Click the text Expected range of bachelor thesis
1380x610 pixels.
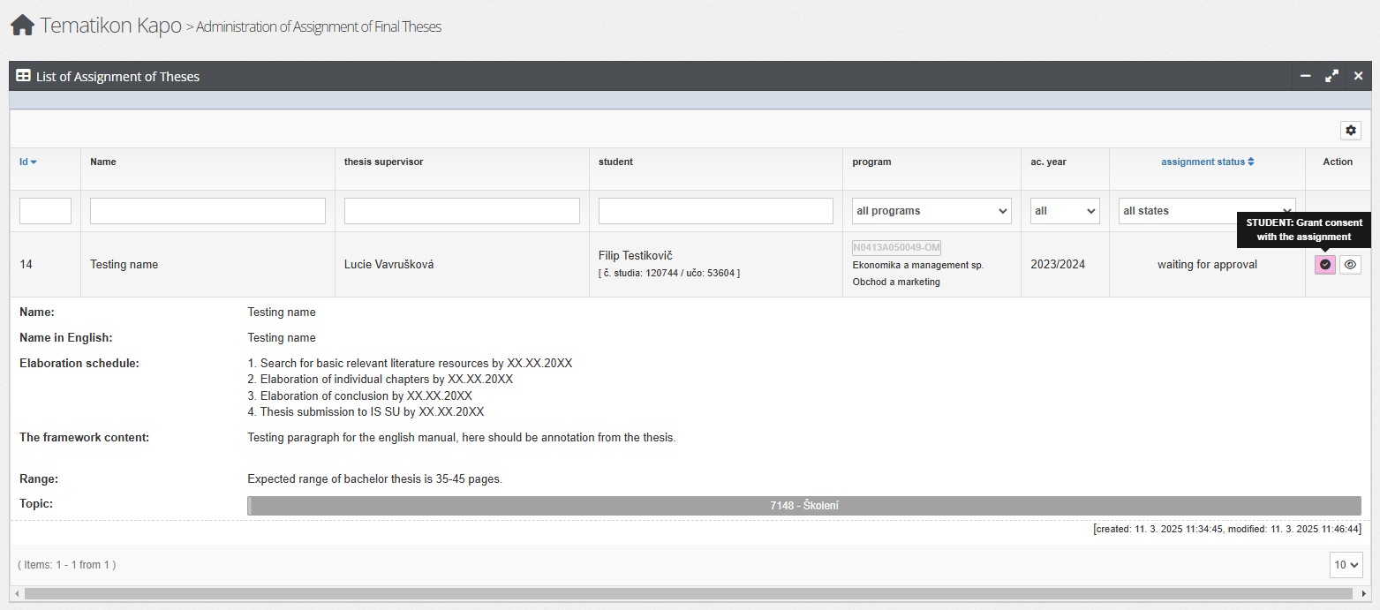374,479
